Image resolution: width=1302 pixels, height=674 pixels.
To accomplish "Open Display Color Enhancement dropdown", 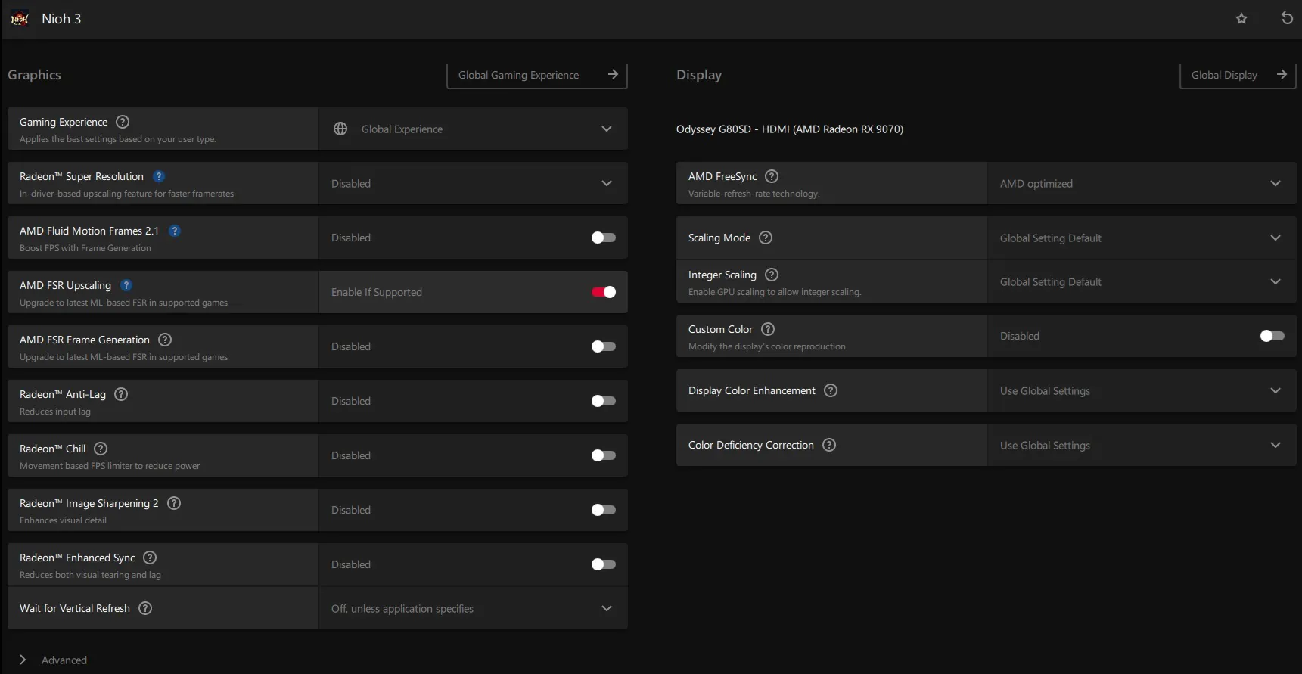I will [x=1142, y=390].
